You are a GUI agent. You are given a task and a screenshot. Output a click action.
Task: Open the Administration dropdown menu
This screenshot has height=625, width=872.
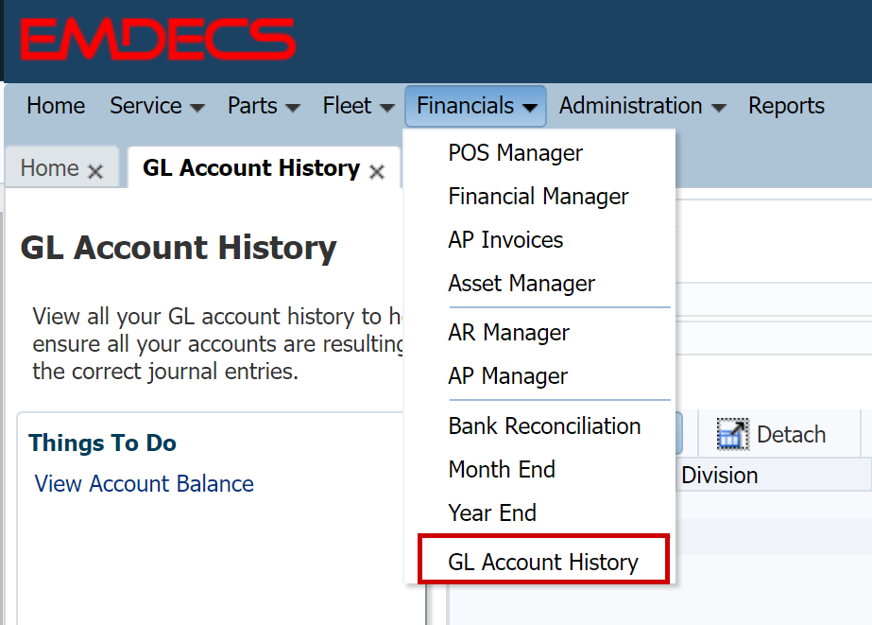pos(642,106)
